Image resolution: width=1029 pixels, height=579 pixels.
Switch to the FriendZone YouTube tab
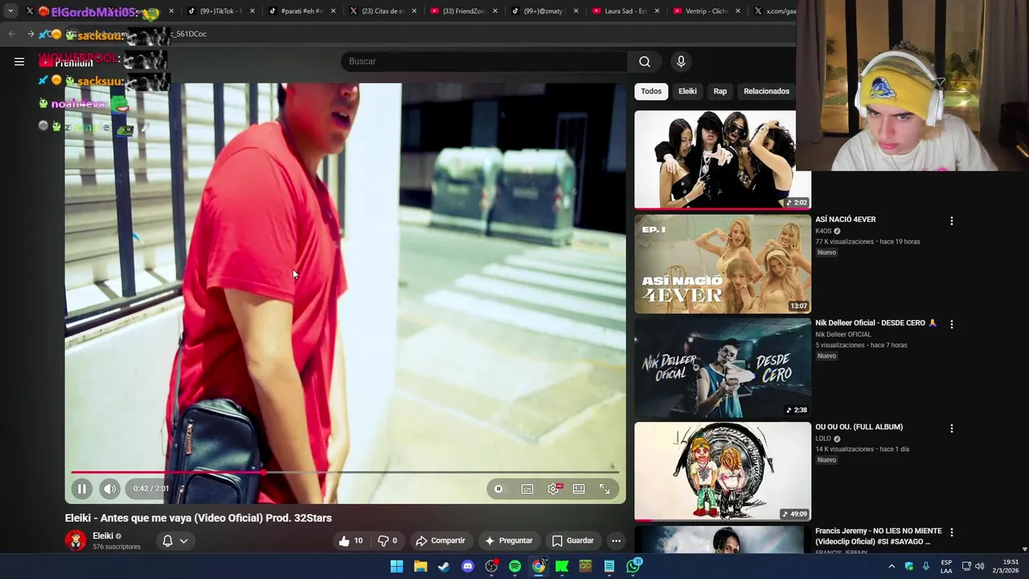(x=463, y=11)
